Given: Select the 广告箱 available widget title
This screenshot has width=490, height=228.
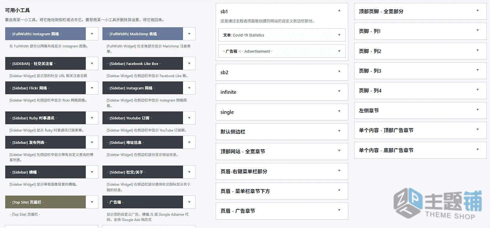Looking at the screenshot, I should pos(143,202).
